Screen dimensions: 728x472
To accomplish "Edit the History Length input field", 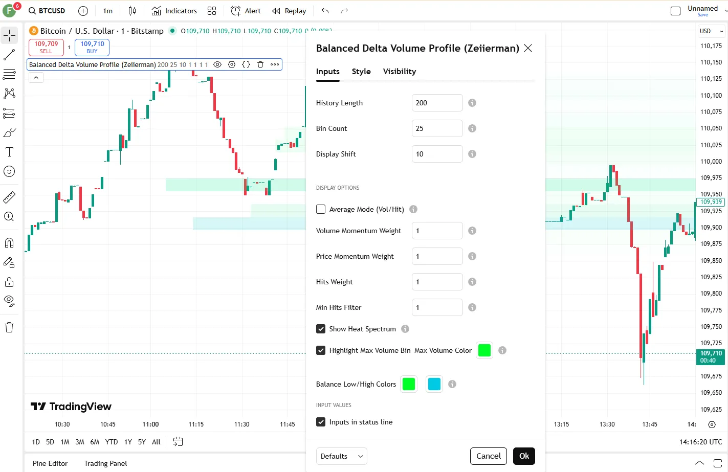I will 437,103.
